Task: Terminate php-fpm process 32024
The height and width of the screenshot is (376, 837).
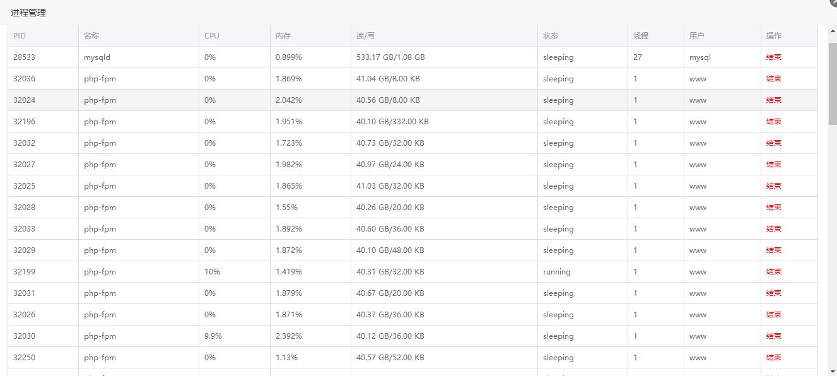Action: click(773, 100)
